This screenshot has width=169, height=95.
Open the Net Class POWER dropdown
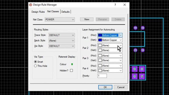pyautogui.click(x=60, y=20)
